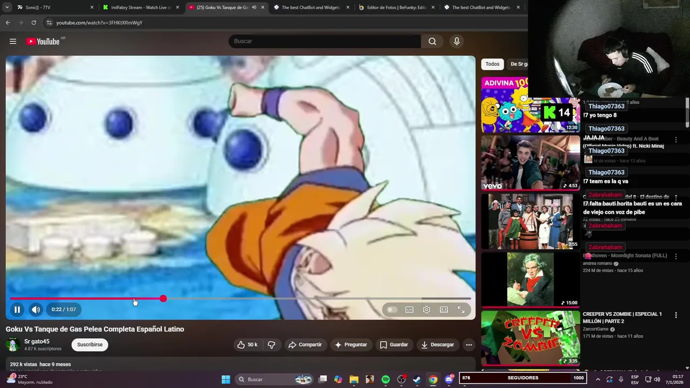Open the tab search dropdown arrow

point(6,8)
